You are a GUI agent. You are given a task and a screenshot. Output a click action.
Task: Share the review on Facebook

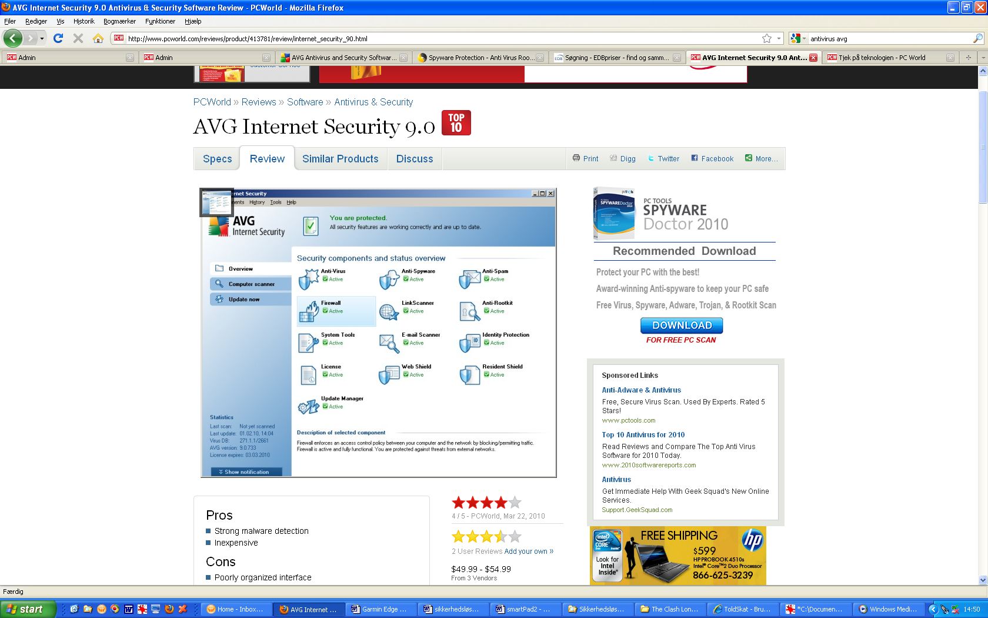click(x=712, y=158)
